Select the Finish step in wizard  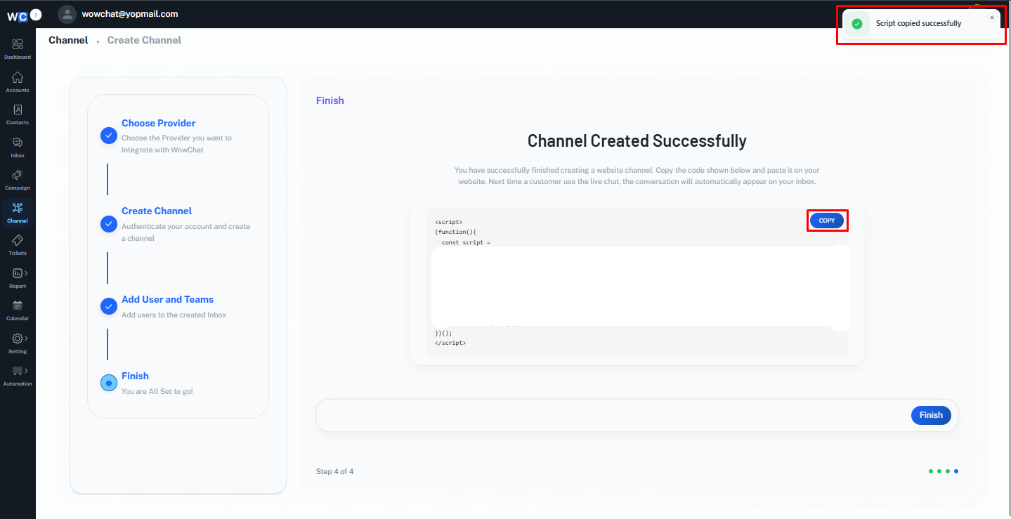tap(135, 376)
